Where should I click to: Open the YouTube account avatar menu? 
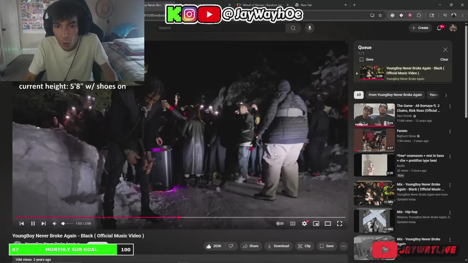[x=453, y=28]
